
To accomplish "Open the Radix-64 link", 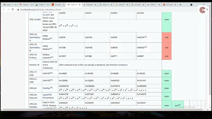I will point(33,98).
